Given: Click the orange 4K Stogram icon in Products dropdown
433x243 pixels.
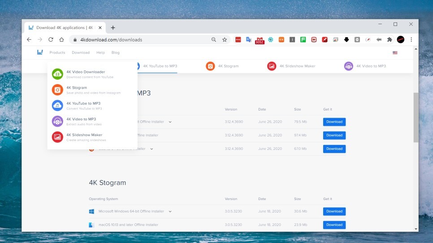Looking at the screenshot, I should (57, 90).
